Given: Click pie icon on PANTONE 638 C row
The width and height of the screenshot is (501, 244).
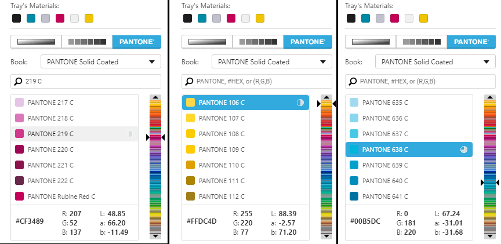Looking at the screenshot, I should tap(464, 150).
